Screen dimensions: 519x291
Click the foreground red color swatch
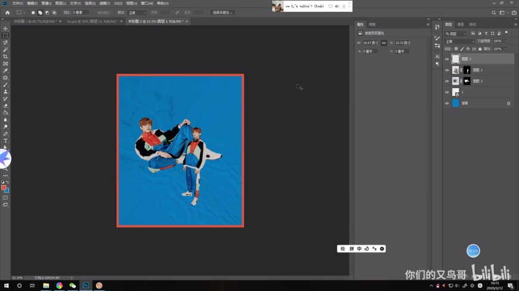click(4, 187)
